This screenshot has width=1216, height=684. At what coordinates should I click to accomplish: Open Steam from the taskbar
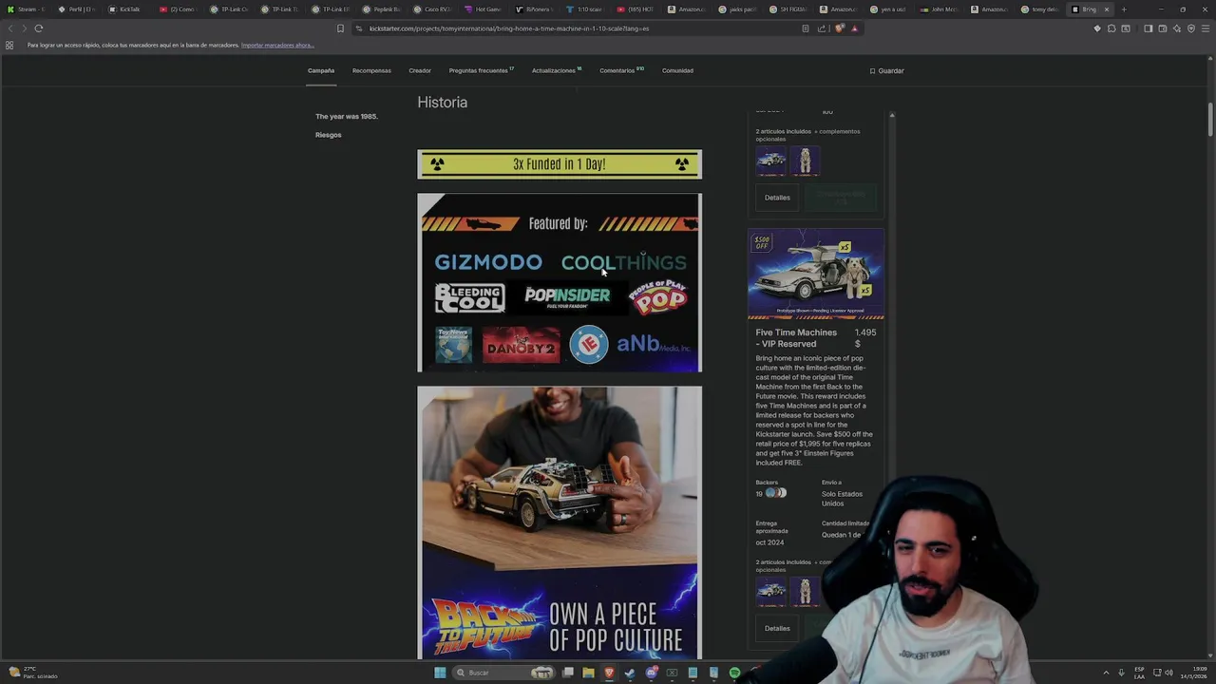630,673
